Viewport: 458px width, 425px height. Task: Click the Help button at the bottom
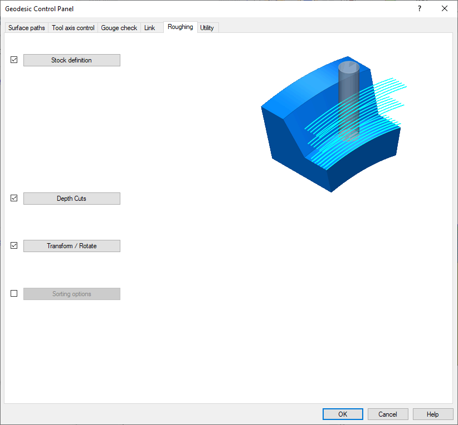coord(432,414)
